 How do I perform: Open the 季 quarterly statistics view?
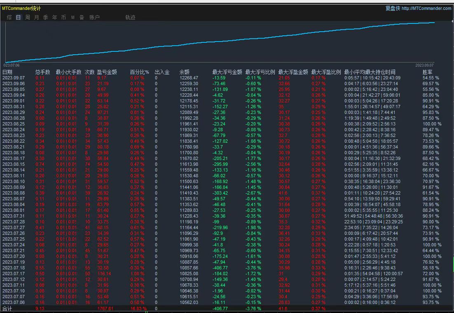tap(45, 17)
